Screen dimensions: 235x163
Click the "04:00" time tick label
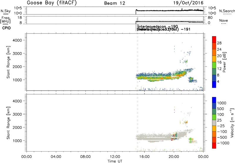click(56, 157)
